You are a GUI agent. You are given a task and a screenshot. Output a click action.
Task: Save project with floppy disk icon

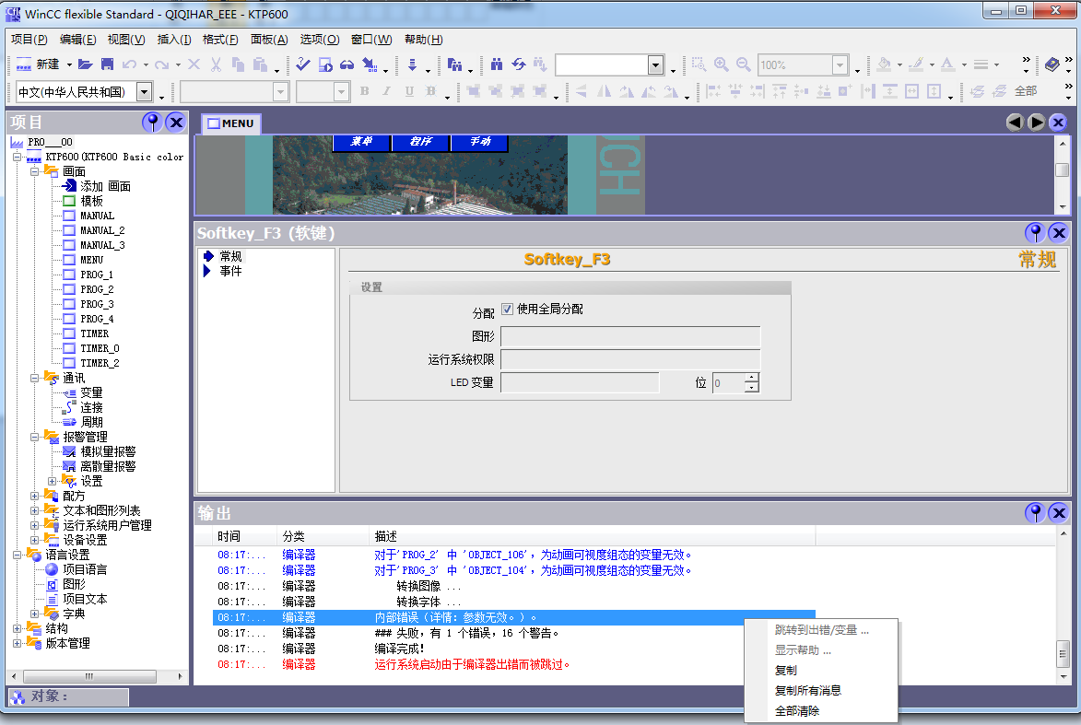(x=107, y=64)
